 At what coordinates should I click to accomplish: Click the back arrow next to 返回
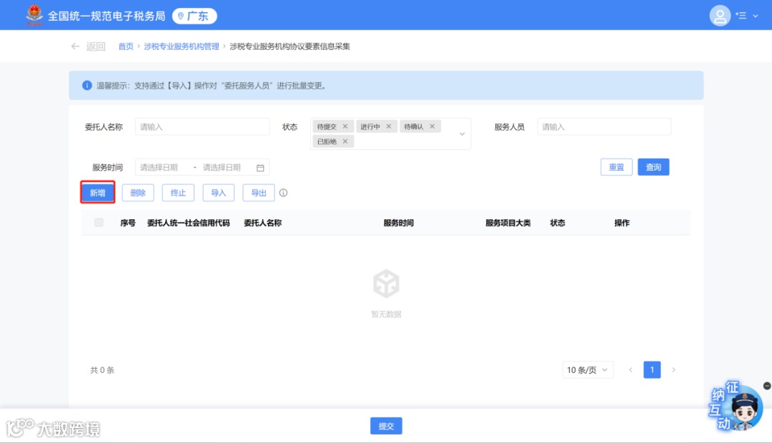pyautogui.click(x=75, y=46)
